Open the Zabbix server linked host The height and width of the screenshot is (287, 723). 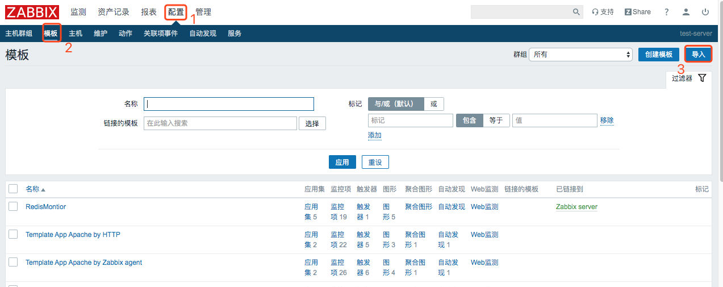(x=576, y=207)
